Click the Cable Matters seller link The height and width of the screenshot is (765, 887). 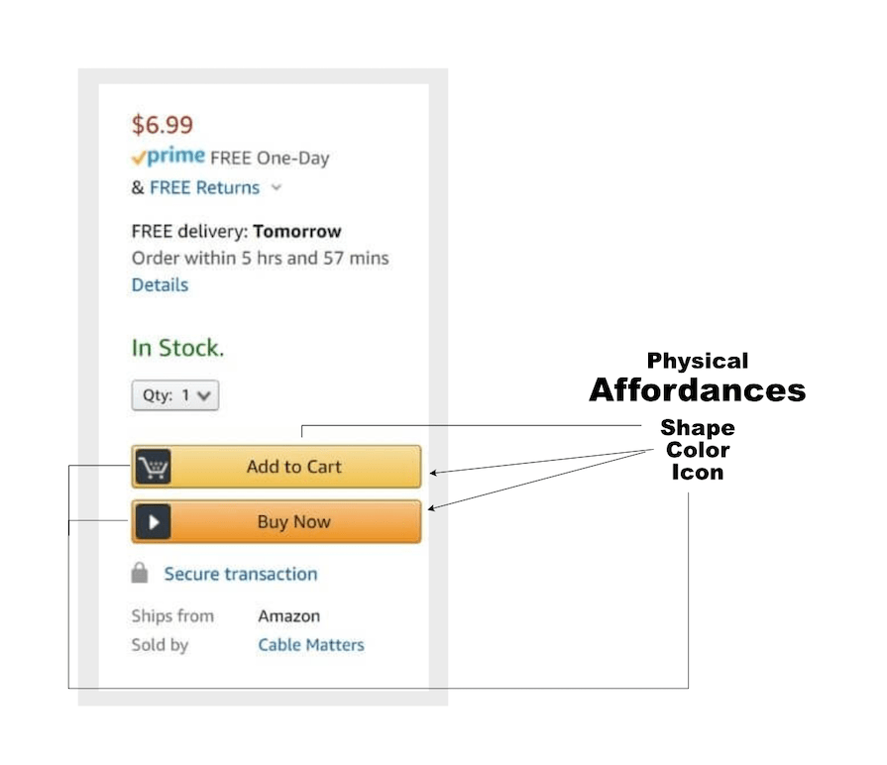coord(310,644)
